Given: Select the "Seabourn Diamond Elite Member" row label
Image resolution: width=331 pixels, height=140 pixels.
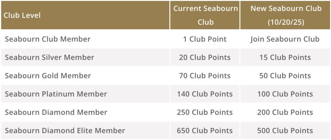Looking at the screenshot, I should (x=65, y=131).
